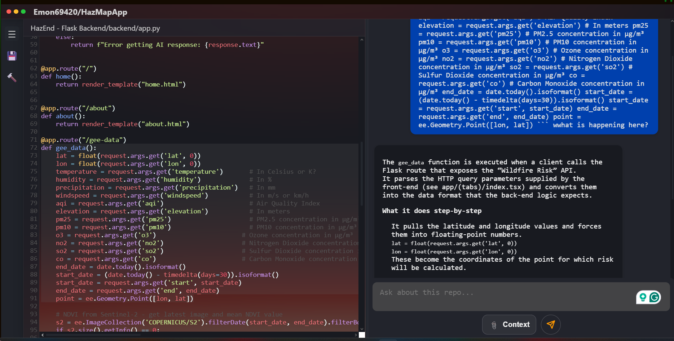Click the 'return render_template("home.html")' line

(121, 84)
